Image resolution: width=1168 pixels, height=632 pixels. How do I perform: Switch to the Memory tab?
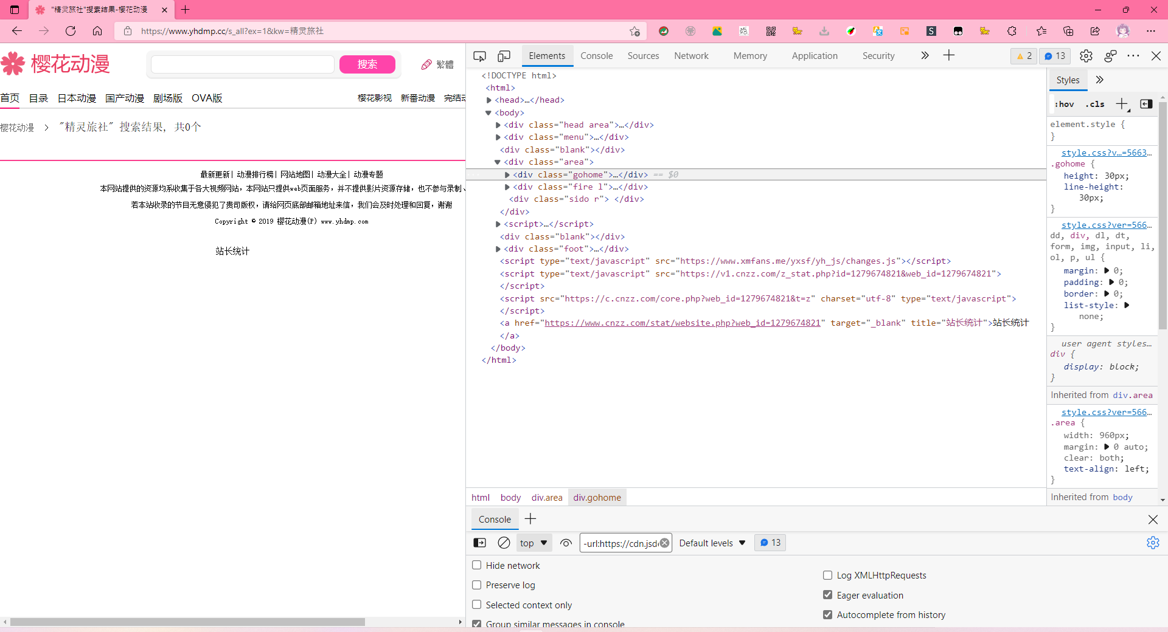click(750, 56)
